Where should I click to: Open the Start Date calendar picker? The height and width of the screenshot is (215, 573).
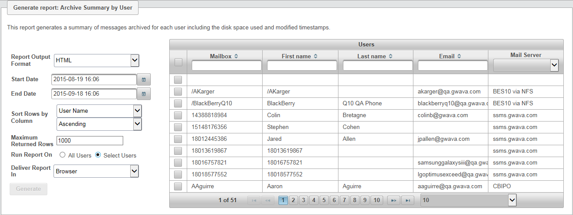(x=143, y=79)
